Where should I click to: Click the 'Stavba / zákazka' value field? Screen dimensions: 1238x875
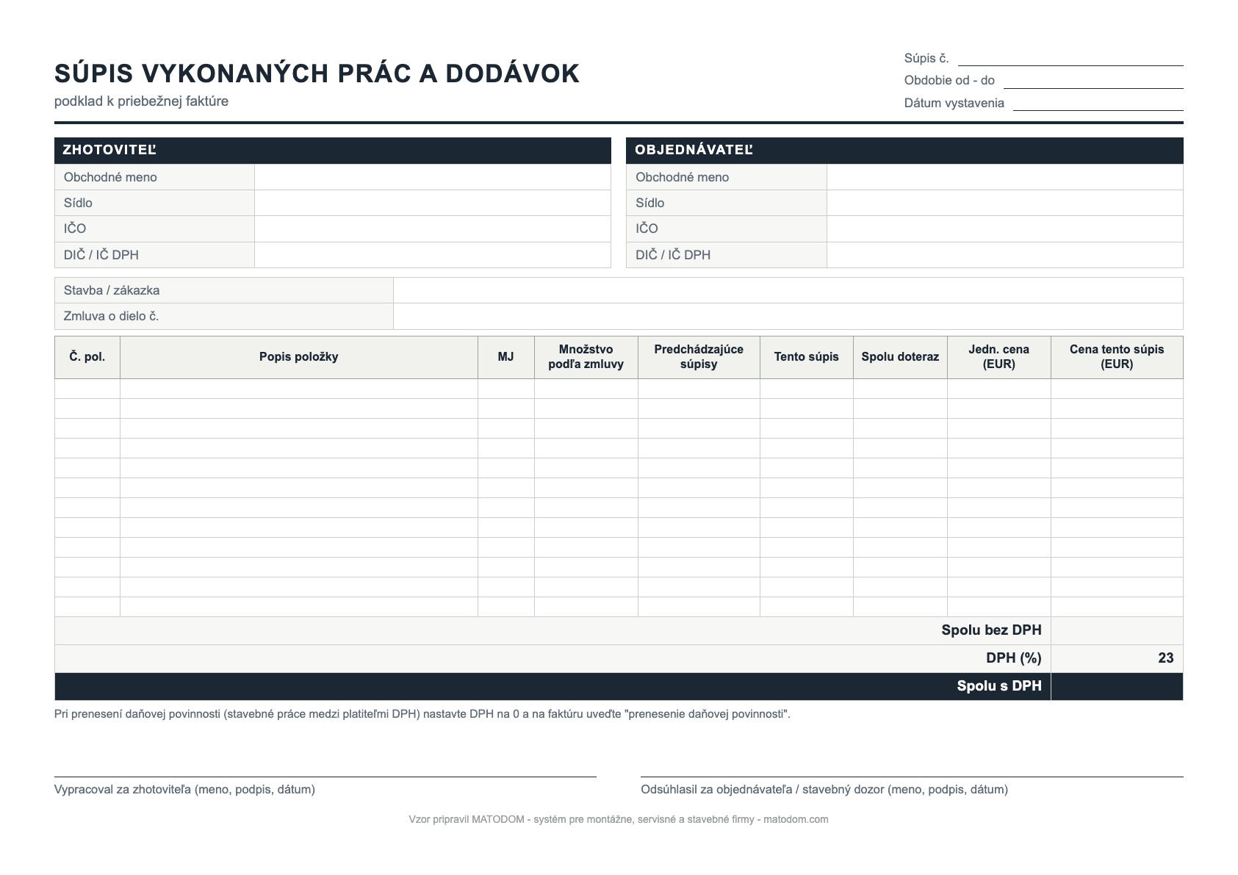788,290
